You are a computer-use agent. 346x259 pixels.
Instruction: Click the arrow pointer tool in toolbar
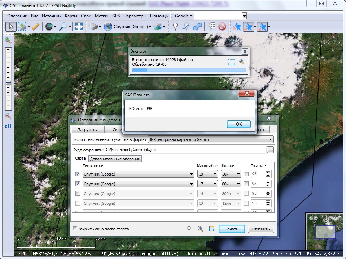coord(11,26)
